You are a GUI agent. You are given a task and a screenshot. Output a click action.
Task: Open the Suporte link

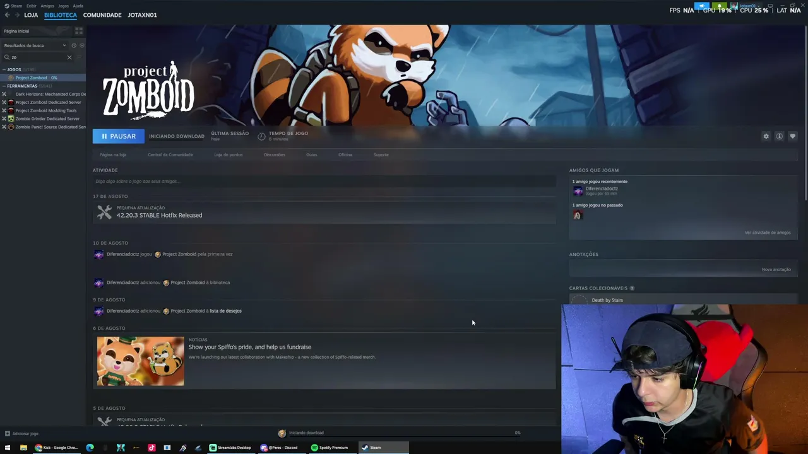pyautogui.click(x=381, y=154)
